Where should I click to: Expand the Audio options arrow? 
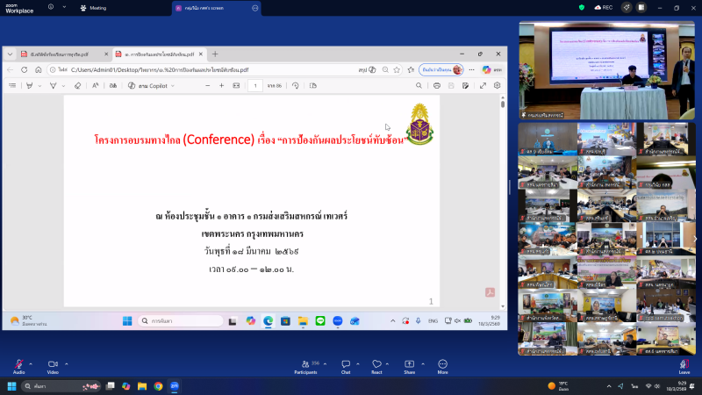coord(30,363)
